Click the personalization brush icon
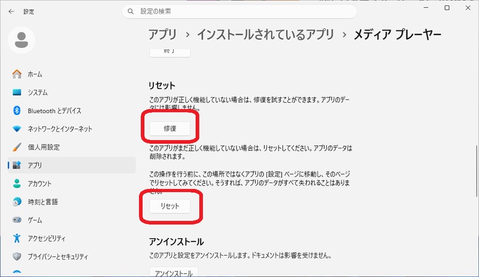 coord(17,147)
